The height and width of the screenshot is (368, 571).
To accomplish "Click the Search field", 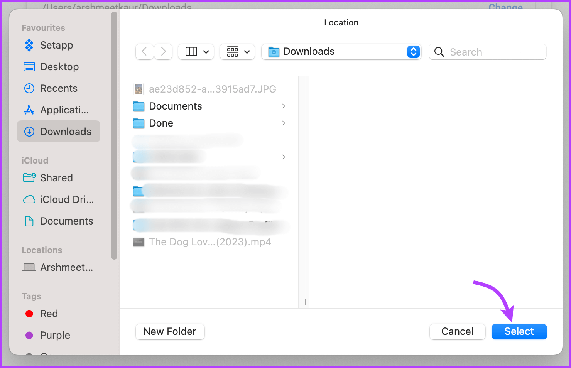I will pos(488,52).
